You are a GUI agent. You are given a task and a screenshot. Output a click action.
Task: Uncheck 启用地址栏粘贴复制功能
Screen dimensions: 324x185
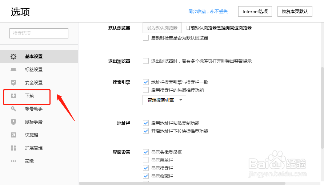click(146, 123)
